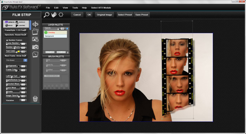Viewport: 246px width, 134px height.
Task: Uncheck the Number Frames checkbox
Action: click(7, 40)
